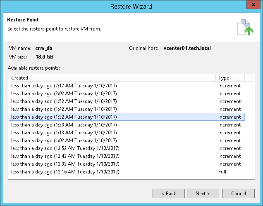Image resolution: width=263 pixels, height=206 pixels.
Task: Select the 1:32 AM restore point
Action: pyautogui.click(x=127, y=117)
